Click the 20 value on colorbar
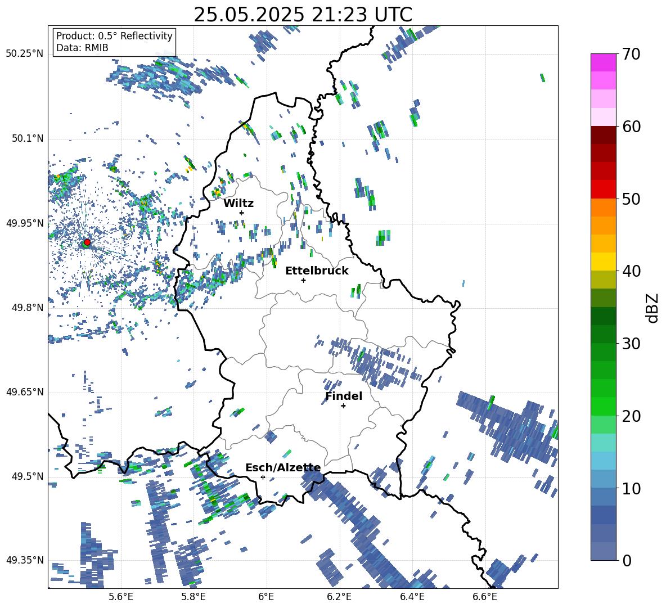The height and width of the screenshot is (608, 666). [631, 416]
